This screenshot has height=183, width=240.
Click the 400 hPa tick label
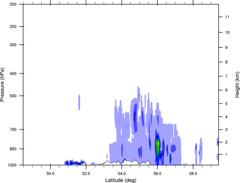point(13,74)
